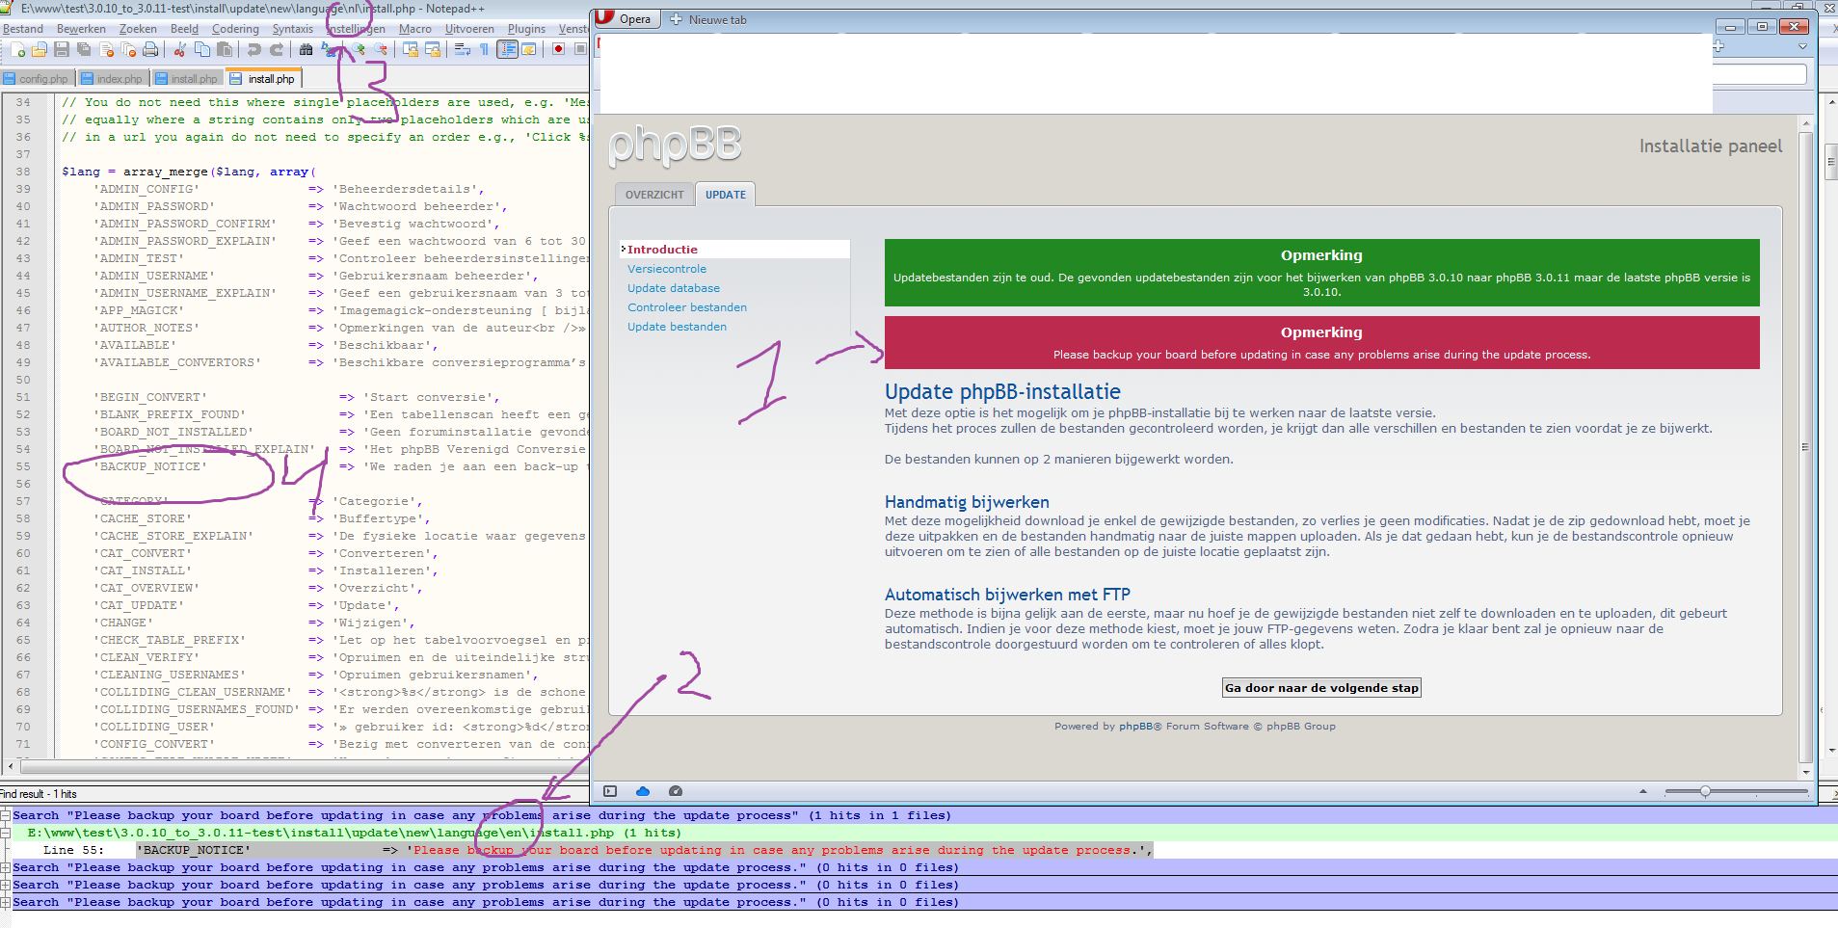
Task: Open the Syntaxis menu
Action: [292, 29]
